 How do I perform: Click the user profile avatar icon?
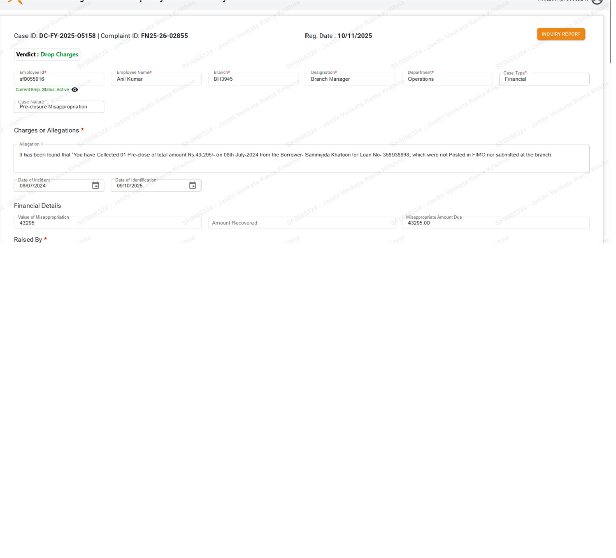pyautogui.click(x=597, y=1)
